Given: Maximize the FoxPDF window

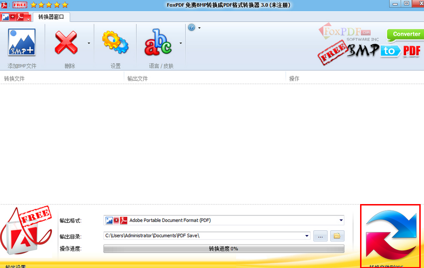Looking at the screenshot, I should tap(407, 3).
